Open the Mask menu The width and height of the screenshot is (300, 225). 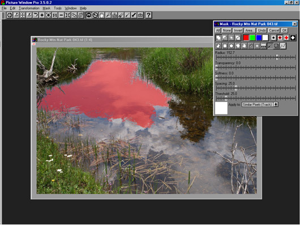(x=46, y=9)
